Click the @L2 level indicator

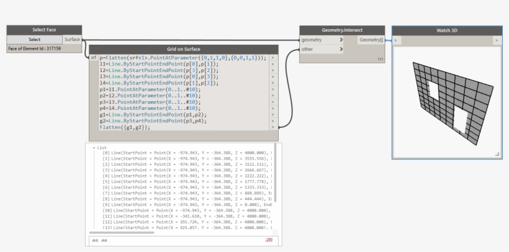click(x=95, y=240)
